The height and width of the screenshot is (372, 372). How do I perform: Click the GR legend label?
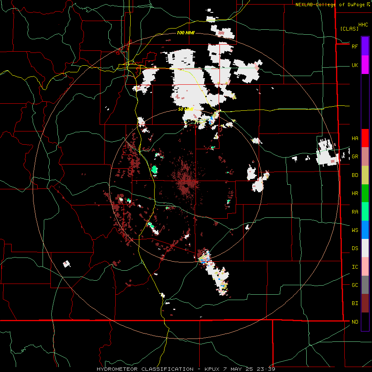pyautogui.click(x=355, y=157)
